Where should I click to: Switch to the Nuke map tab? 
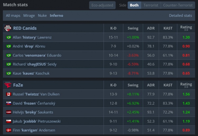(42, 16)
